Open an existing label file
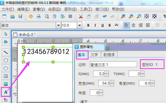 (x=12, y=16)
